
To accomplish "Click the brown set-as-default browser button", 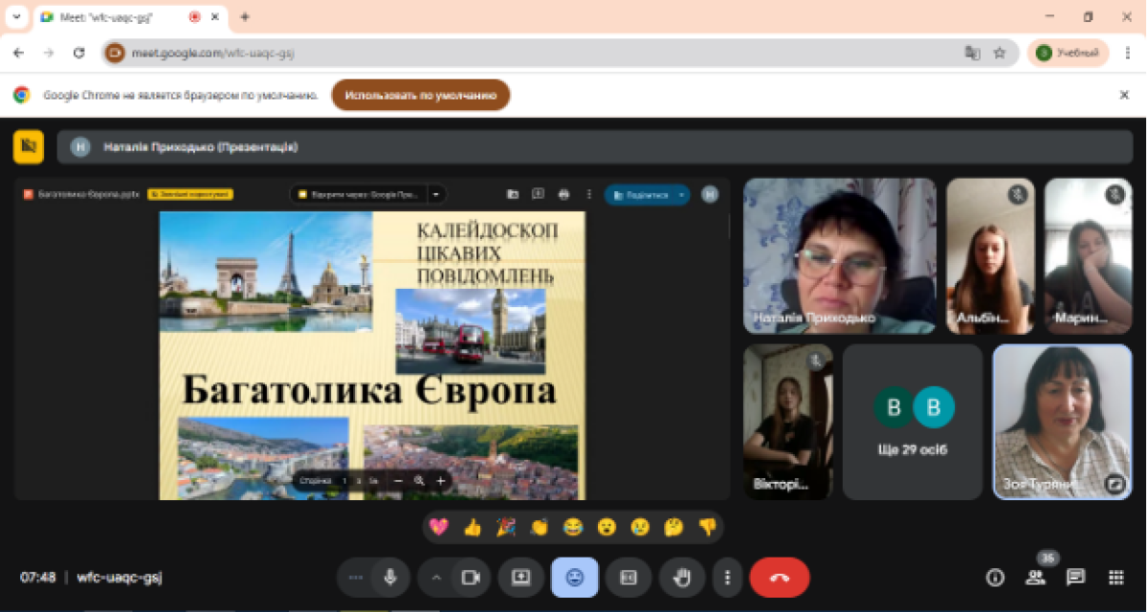I will tap(420, 96).
